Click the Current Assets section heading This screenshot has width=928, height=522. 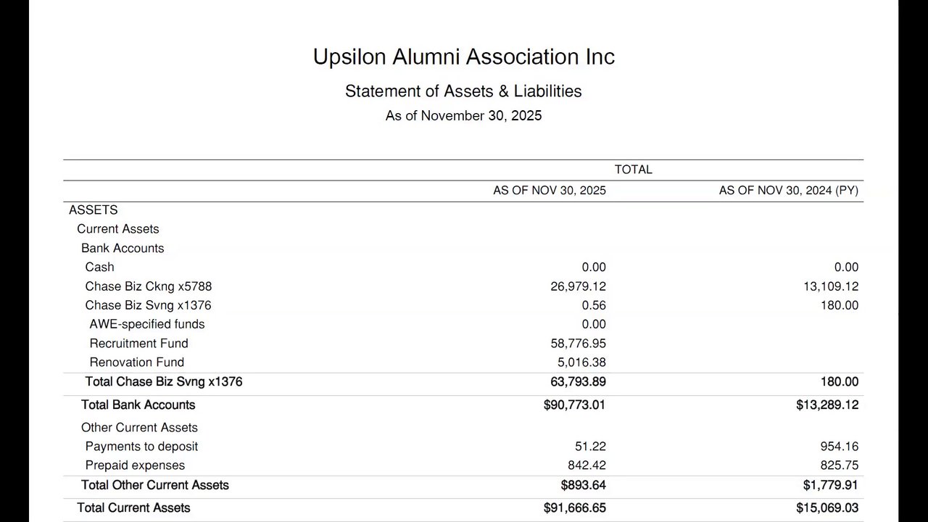(118, 229)
